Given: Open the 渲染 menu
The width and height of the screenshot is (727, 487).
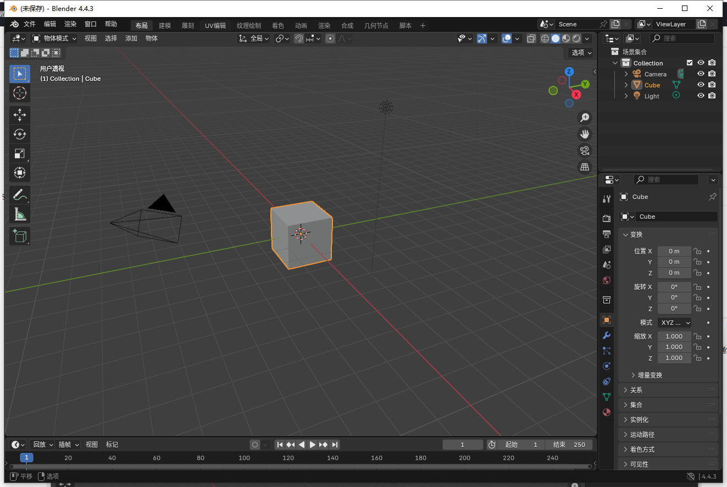Looking at the screenshot, I should (x=70, y=25).
